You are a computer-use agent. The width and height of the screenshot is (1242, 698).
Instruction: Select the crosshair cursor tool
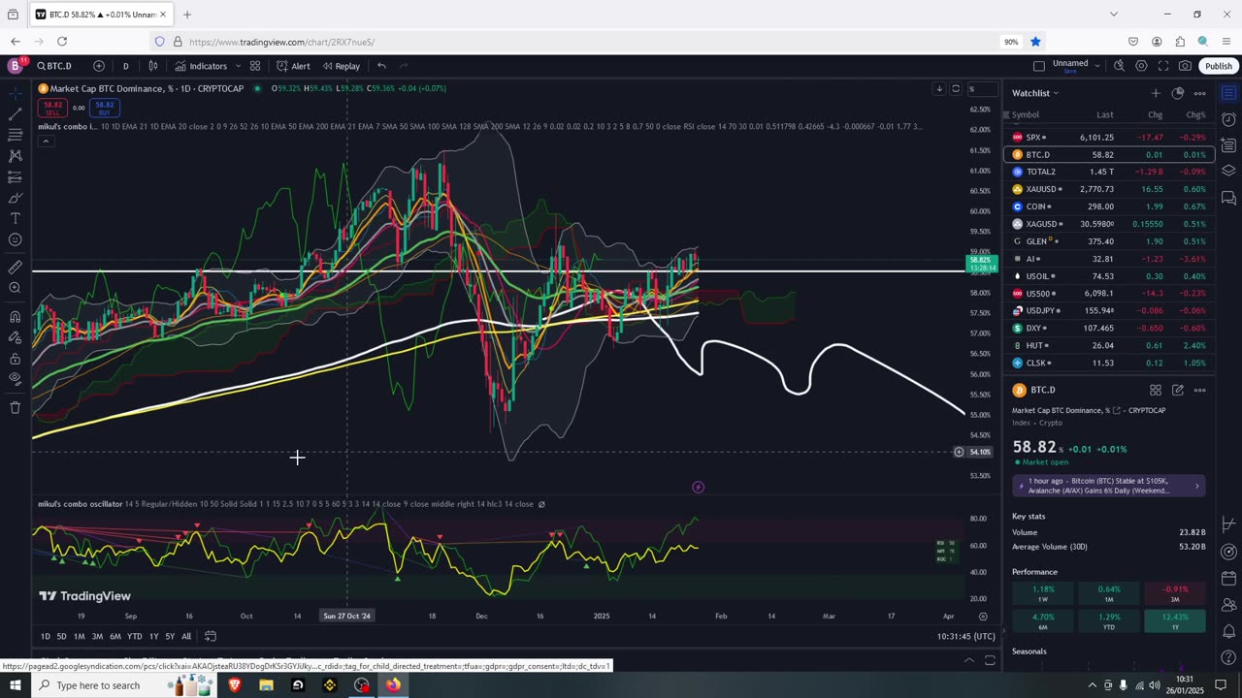(16, 94)
